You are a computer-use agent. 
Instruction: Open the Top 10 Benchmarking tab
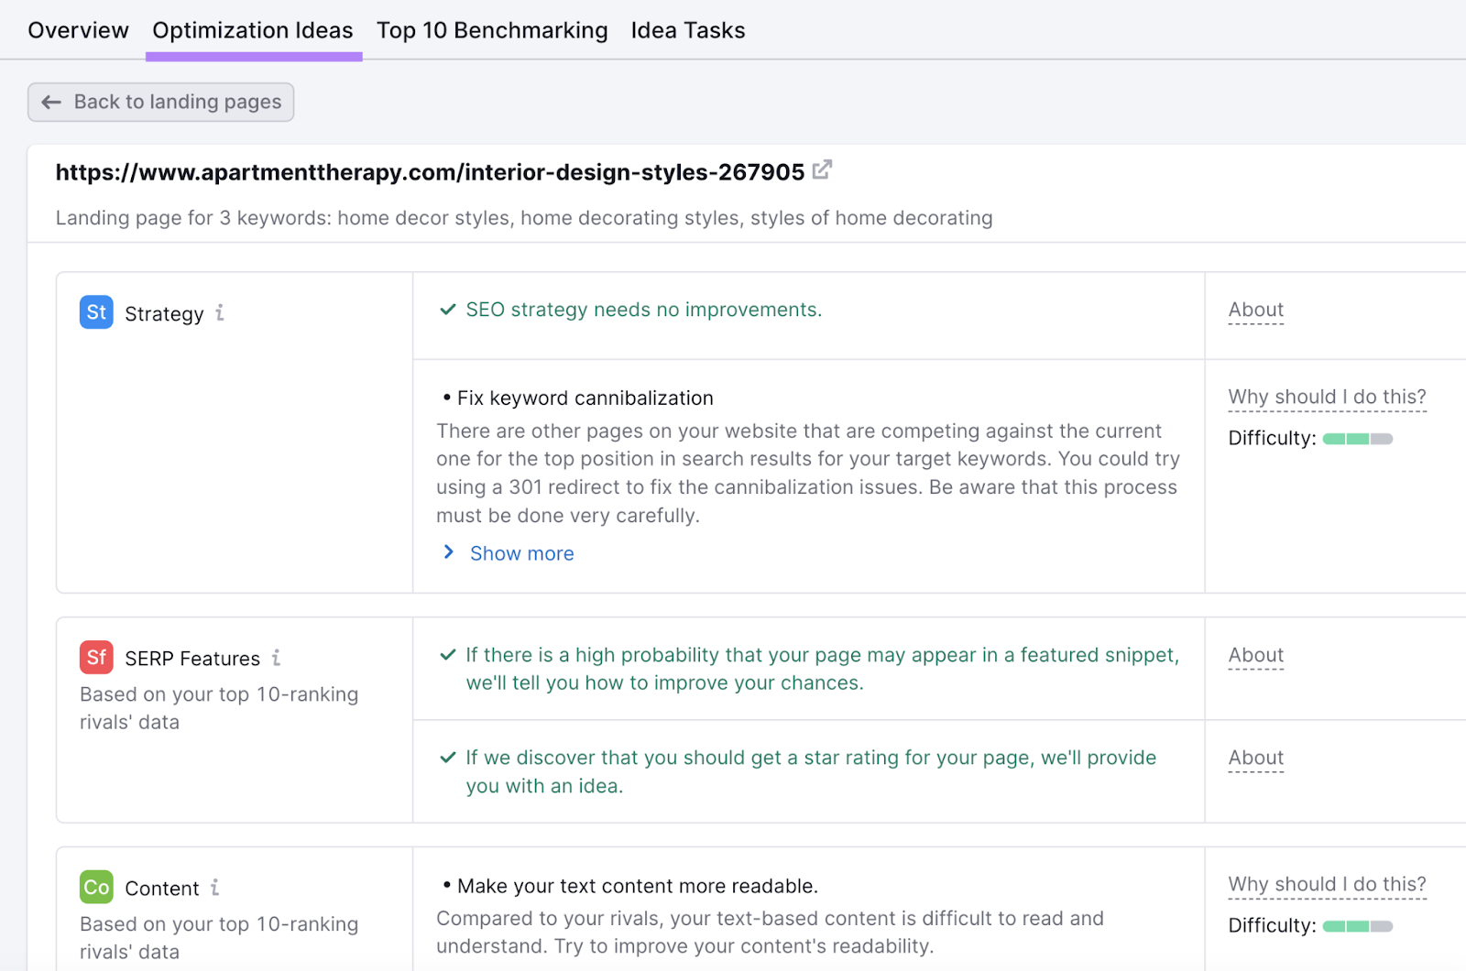[492, 29]
